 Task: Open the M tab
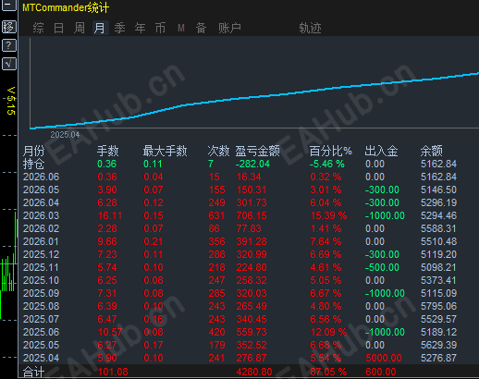pos(181,28)
